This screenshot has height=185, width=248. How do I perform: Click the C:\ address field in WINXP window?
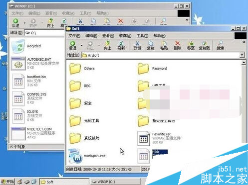click(x=44, y=33)
